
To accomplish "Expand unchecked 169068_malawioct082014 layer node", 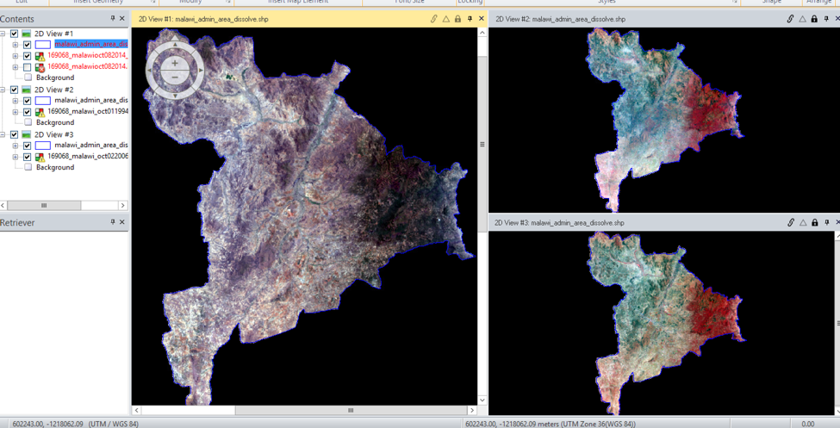I will pos(16,67).
